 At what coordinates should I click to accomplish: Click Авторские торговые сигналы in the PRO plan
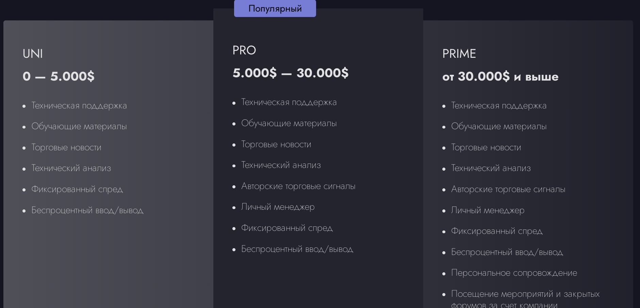(x=298, y=186)
